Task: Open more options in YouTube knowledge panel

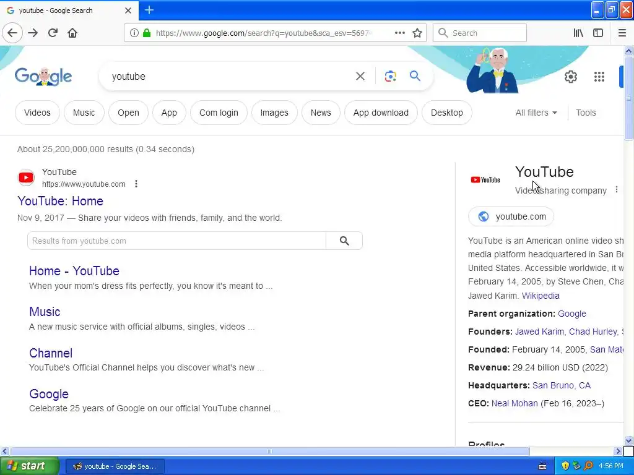Action: tap(616, 189)
